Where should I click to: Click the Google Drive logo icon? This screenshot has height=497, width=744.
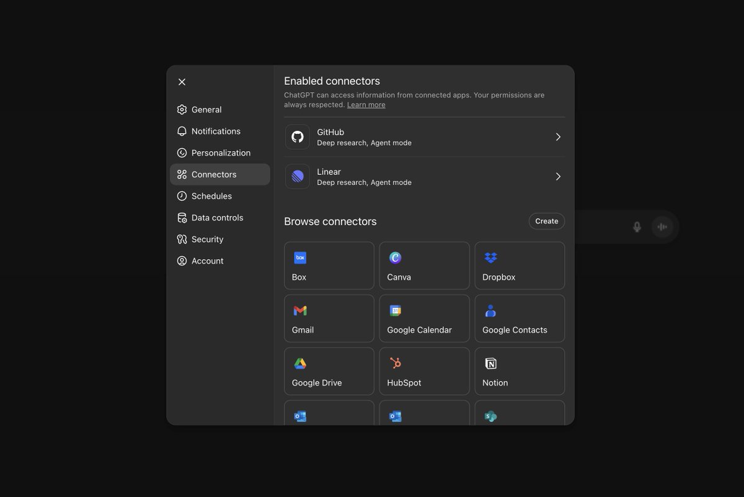click(x=300, y=364)
